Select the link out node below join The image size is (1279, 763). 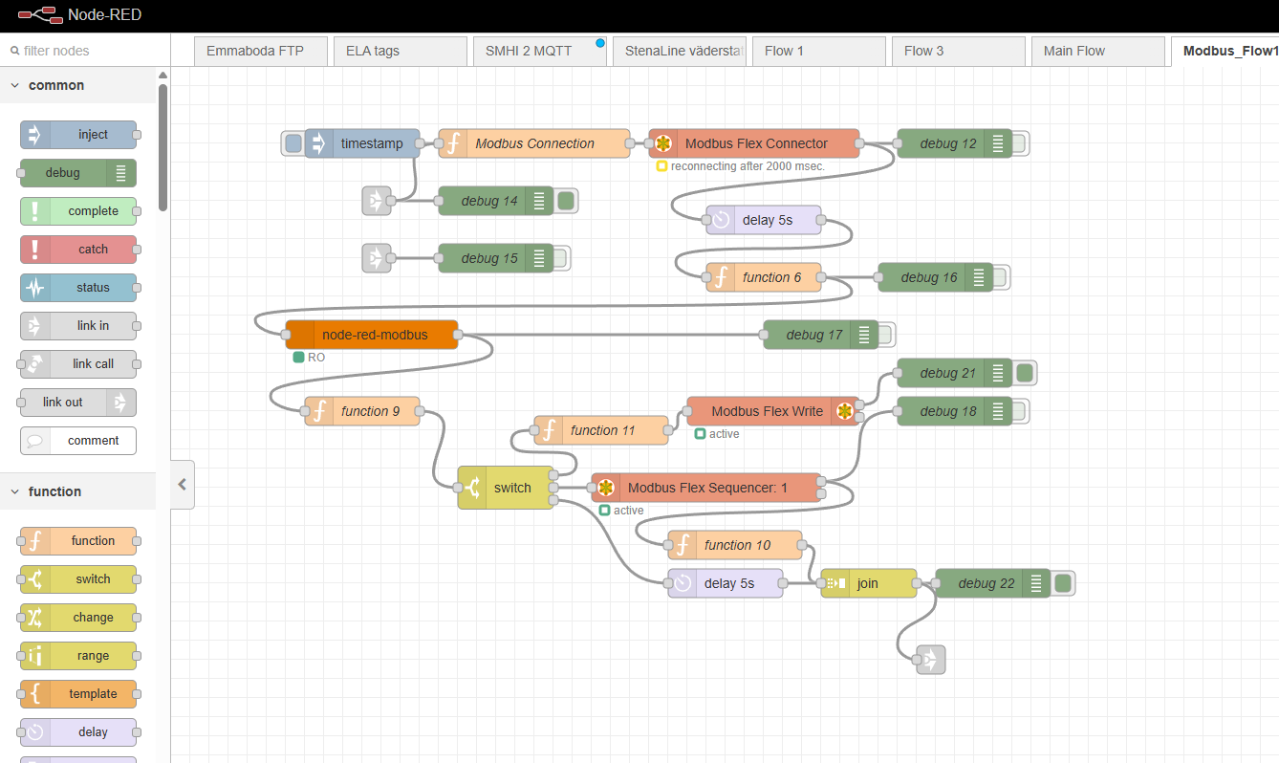point(931,660)
